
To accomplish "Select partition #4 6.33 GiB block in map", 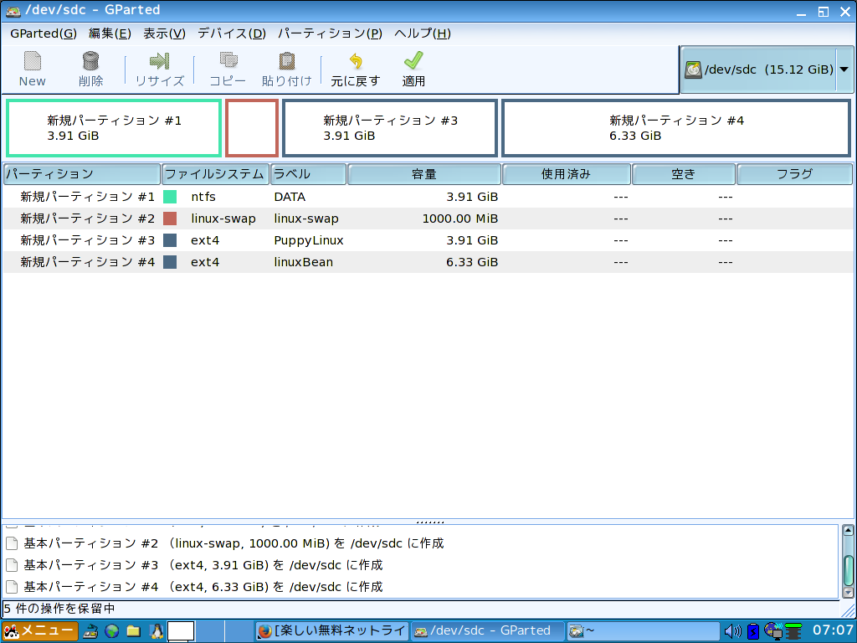I will coord(676,128).
